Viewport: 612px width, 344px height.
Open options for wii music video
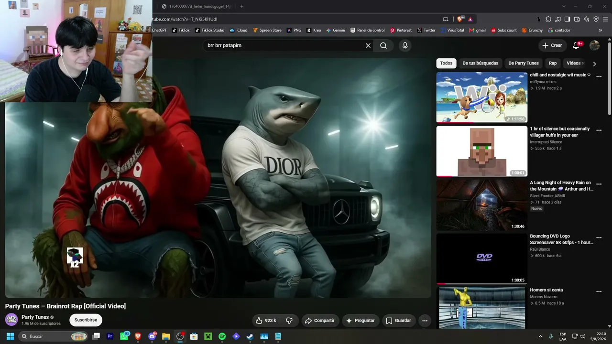pos(599,76)
